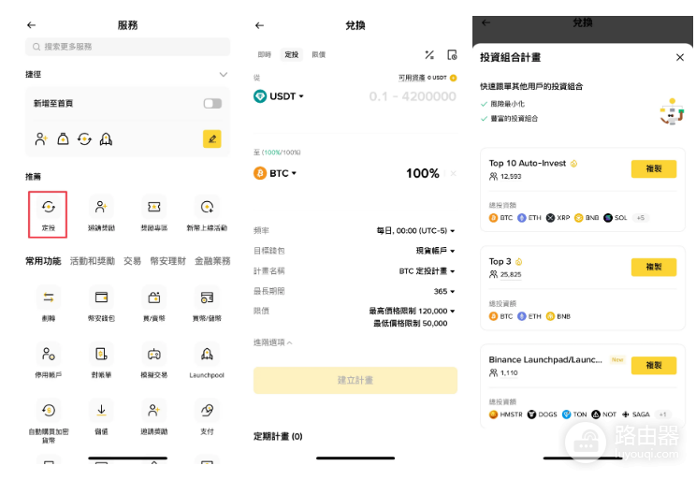Go back from the 服務 screen

pyautogui.click(x=31, y=25)
